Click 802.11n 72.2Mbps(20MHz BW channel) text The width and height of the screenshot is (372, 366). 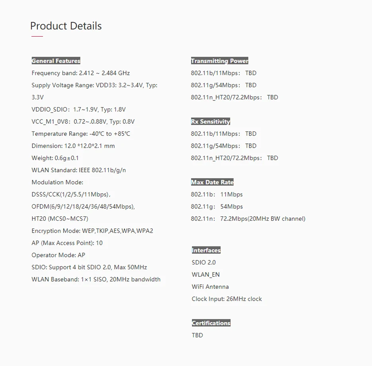click(248, 219)
